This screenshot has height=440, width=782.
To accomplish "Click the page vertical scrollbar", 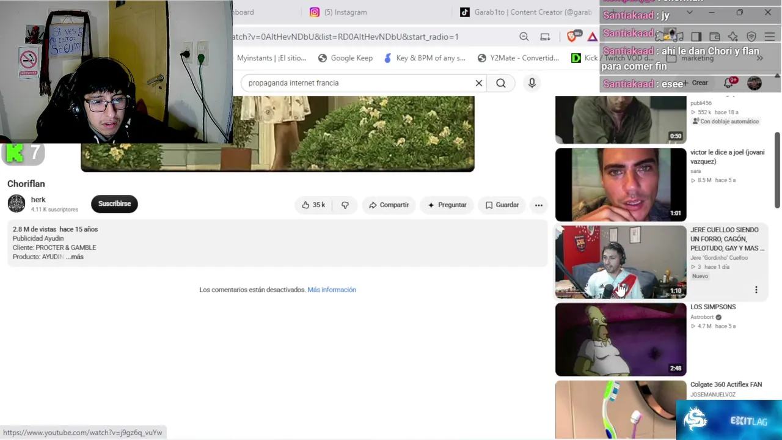I will click(x=778, y=171).
